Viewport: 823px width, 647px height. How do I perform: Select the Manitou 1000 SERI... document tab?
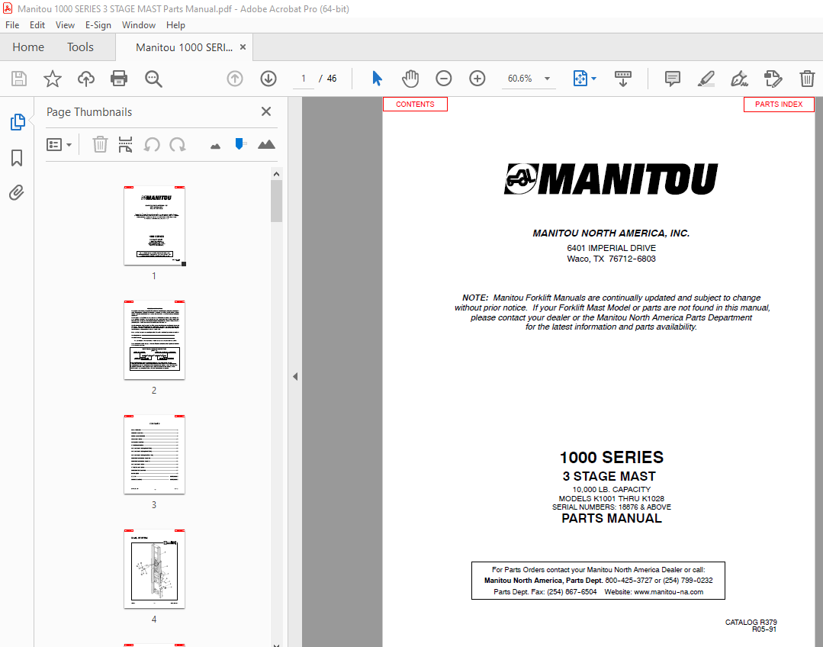coord(184,47)
